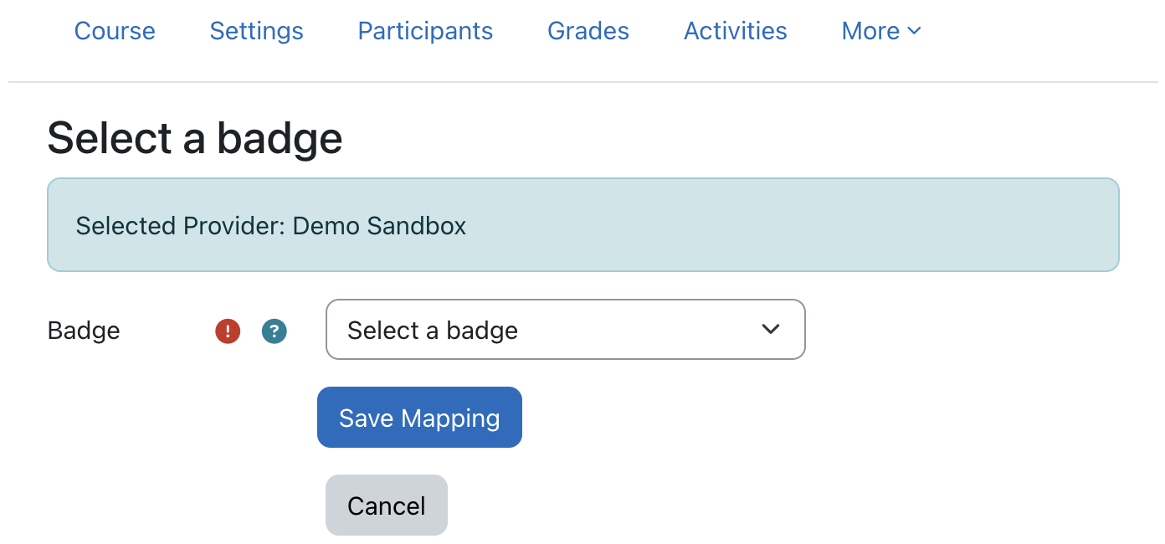Screen dimensions: 1165x544
Task: Switch to the Course tab
Action: (115, 31)
